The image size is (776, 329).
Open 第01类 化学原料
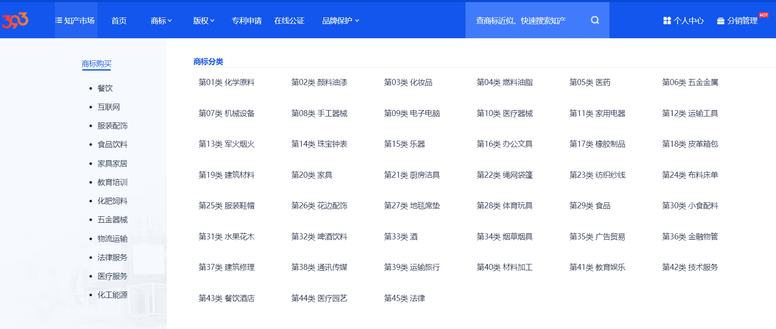227,82
